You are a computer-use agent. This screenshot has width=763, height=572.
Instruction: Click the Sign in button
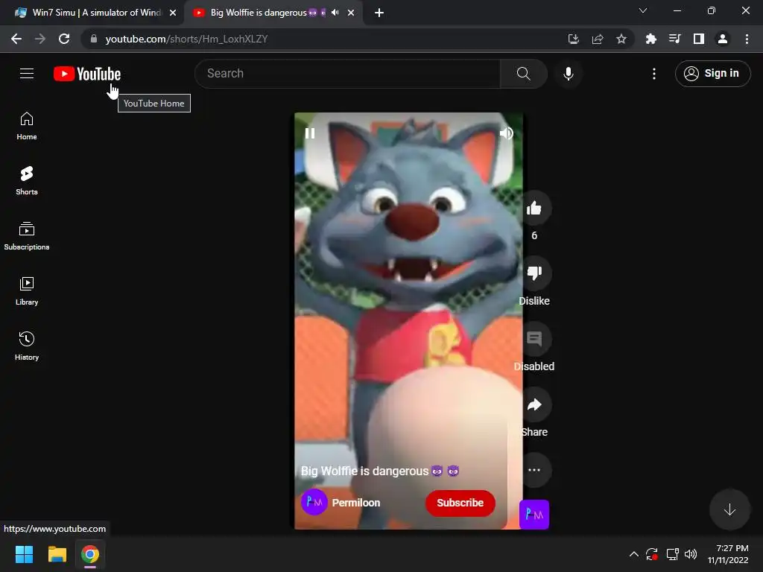click(712, 74)
